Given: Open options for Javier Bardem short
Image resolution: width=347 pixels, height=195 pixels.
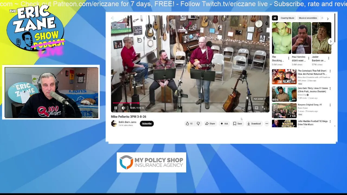Looking at the screenshot, I should pos(329,58).
